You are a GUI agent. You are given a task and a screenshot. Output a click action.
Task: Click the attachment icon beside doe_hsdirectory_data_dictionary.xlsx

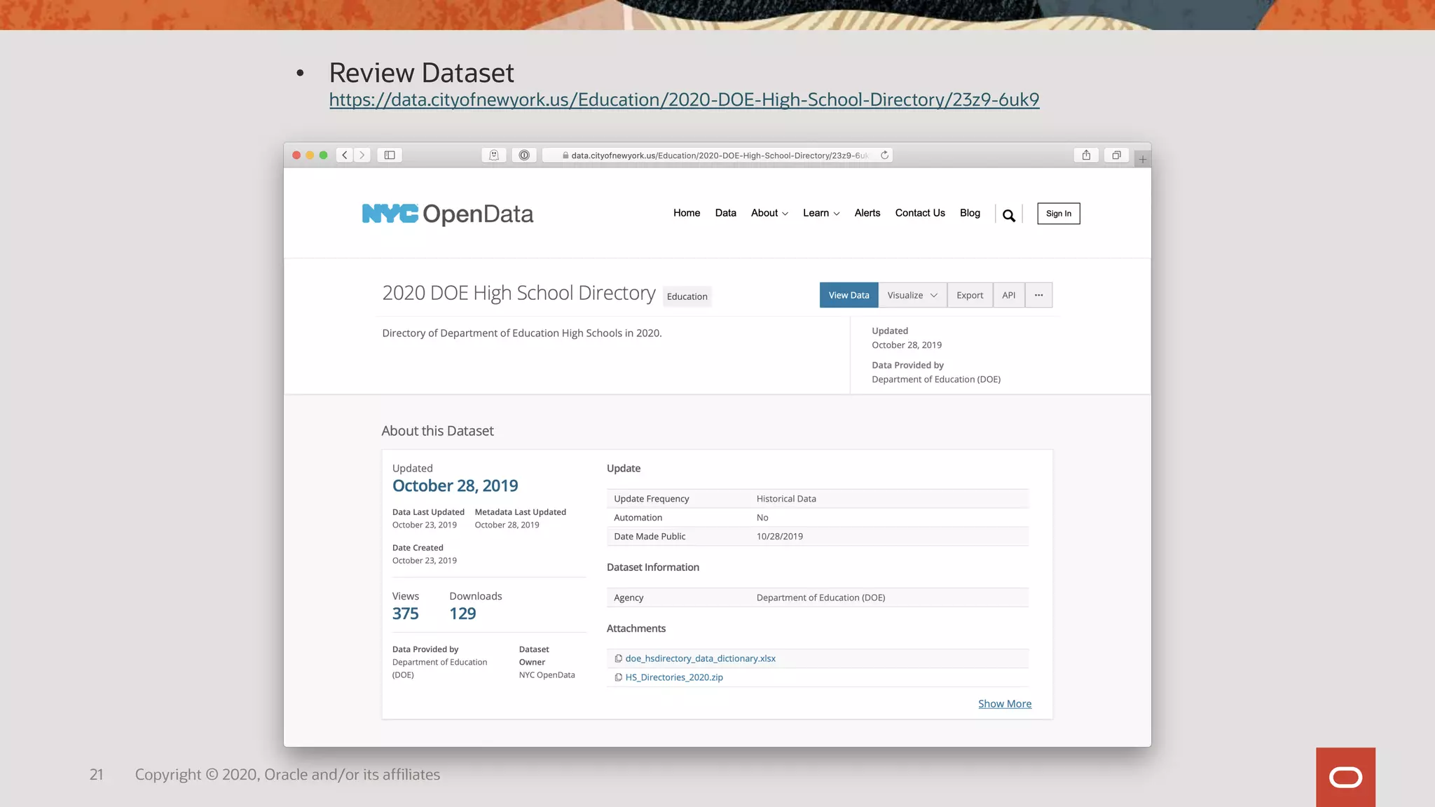point(619,658)
